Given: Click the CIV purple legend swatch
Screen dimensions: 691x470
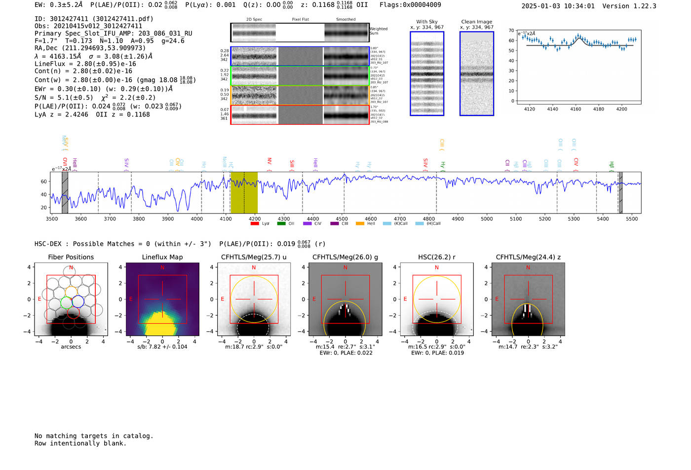Looking at the screenshot, I should pos(307,223).
